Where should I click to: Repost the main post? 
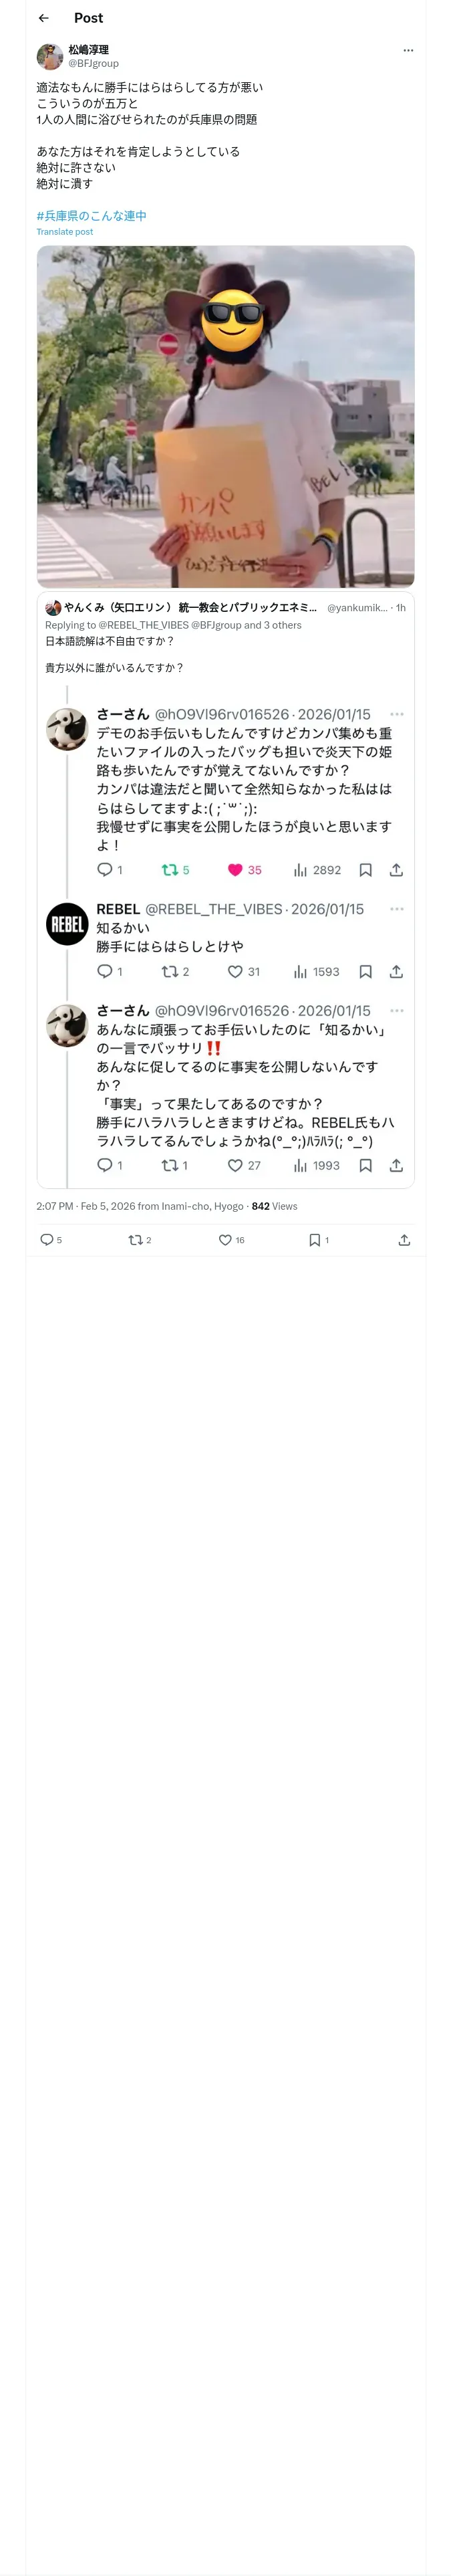136,1240
